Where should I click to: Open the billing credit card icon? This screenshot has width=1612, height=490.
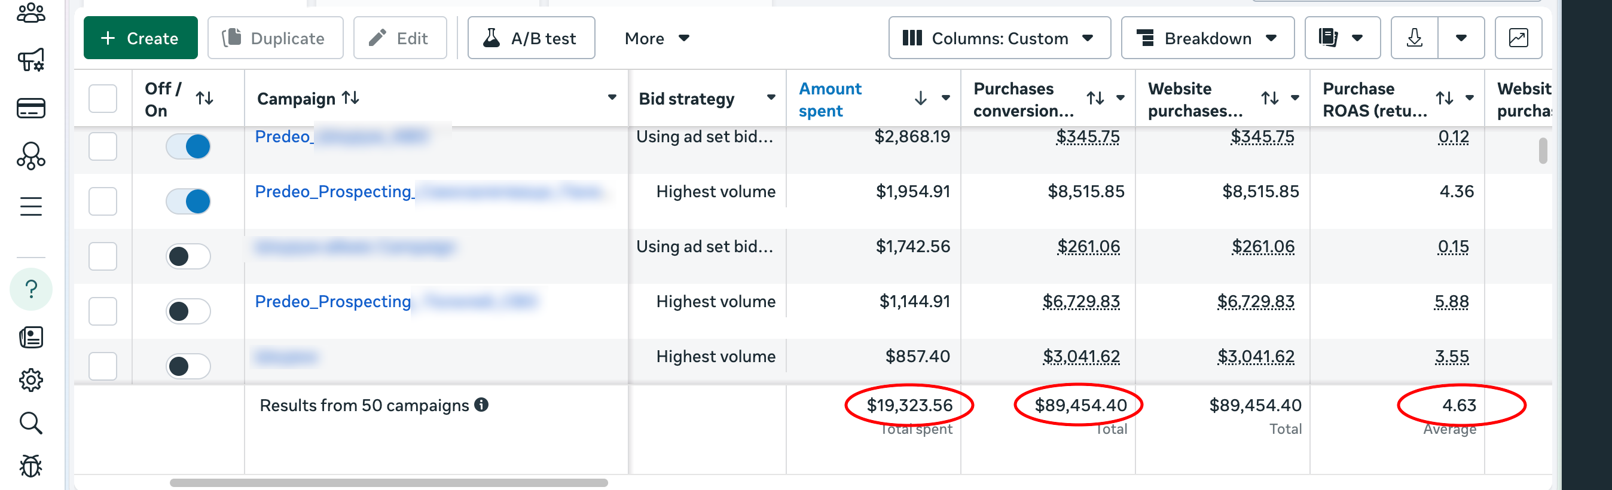point(30,108)
